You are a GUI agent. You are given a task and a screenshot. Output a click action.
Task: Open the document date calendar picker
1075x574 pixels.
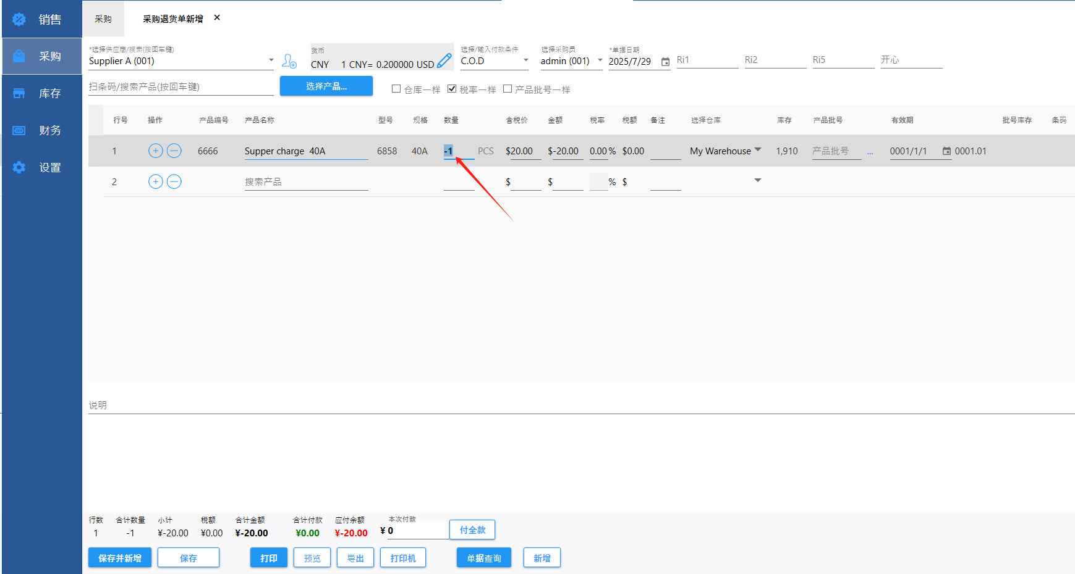[665, 62]
